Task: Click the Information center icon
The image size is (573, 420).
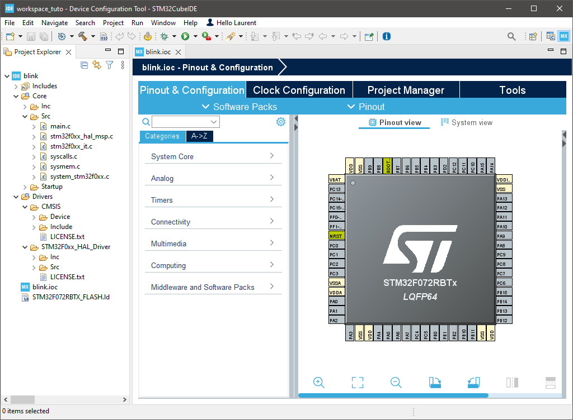Action: (x=387, y=36)
